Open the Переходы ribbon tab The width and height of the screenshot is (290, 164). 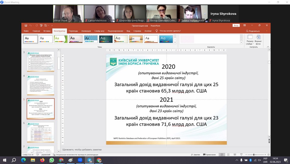(73, 31)
